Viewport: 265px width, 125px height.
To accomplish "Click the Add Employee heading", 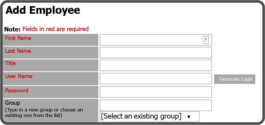I will 43,10.
